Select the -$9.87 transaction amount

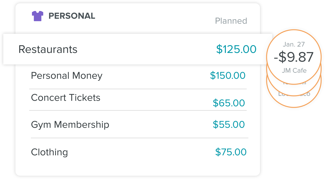[x=294, y=57]
